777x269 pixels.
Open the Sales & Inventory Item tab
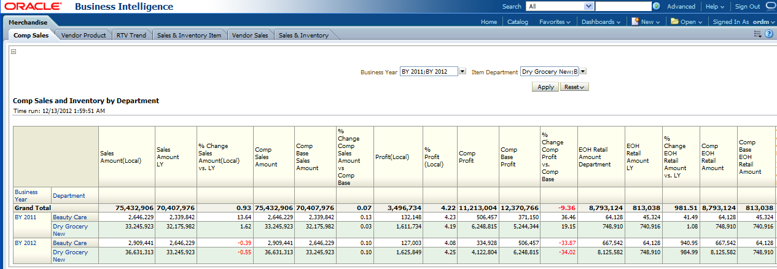pos(189,36)
